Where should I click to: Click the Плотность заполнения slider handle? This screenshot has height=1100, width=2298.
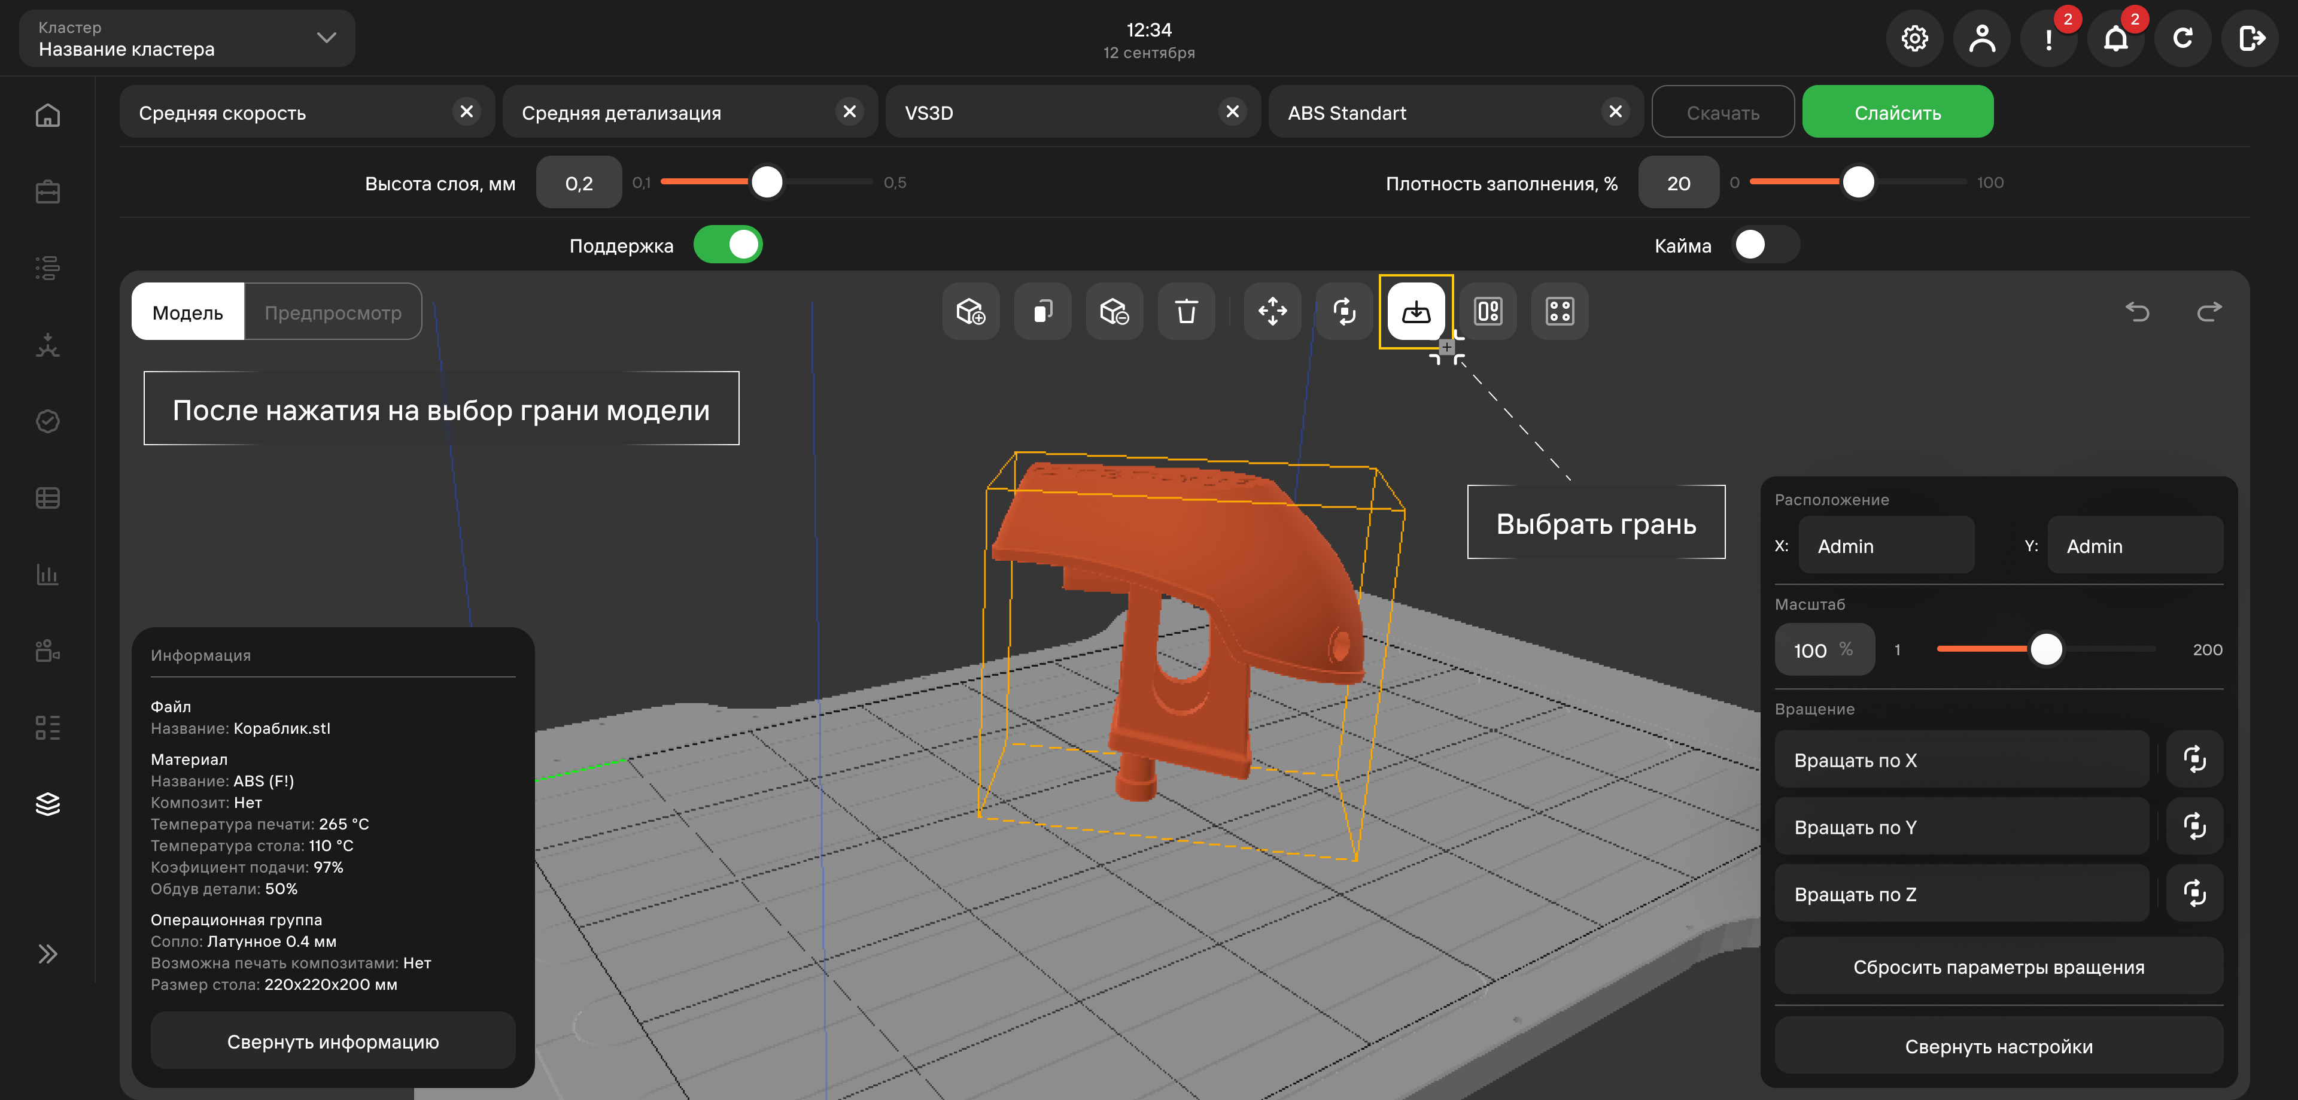pyautogui.click(x=1858, y=182)
